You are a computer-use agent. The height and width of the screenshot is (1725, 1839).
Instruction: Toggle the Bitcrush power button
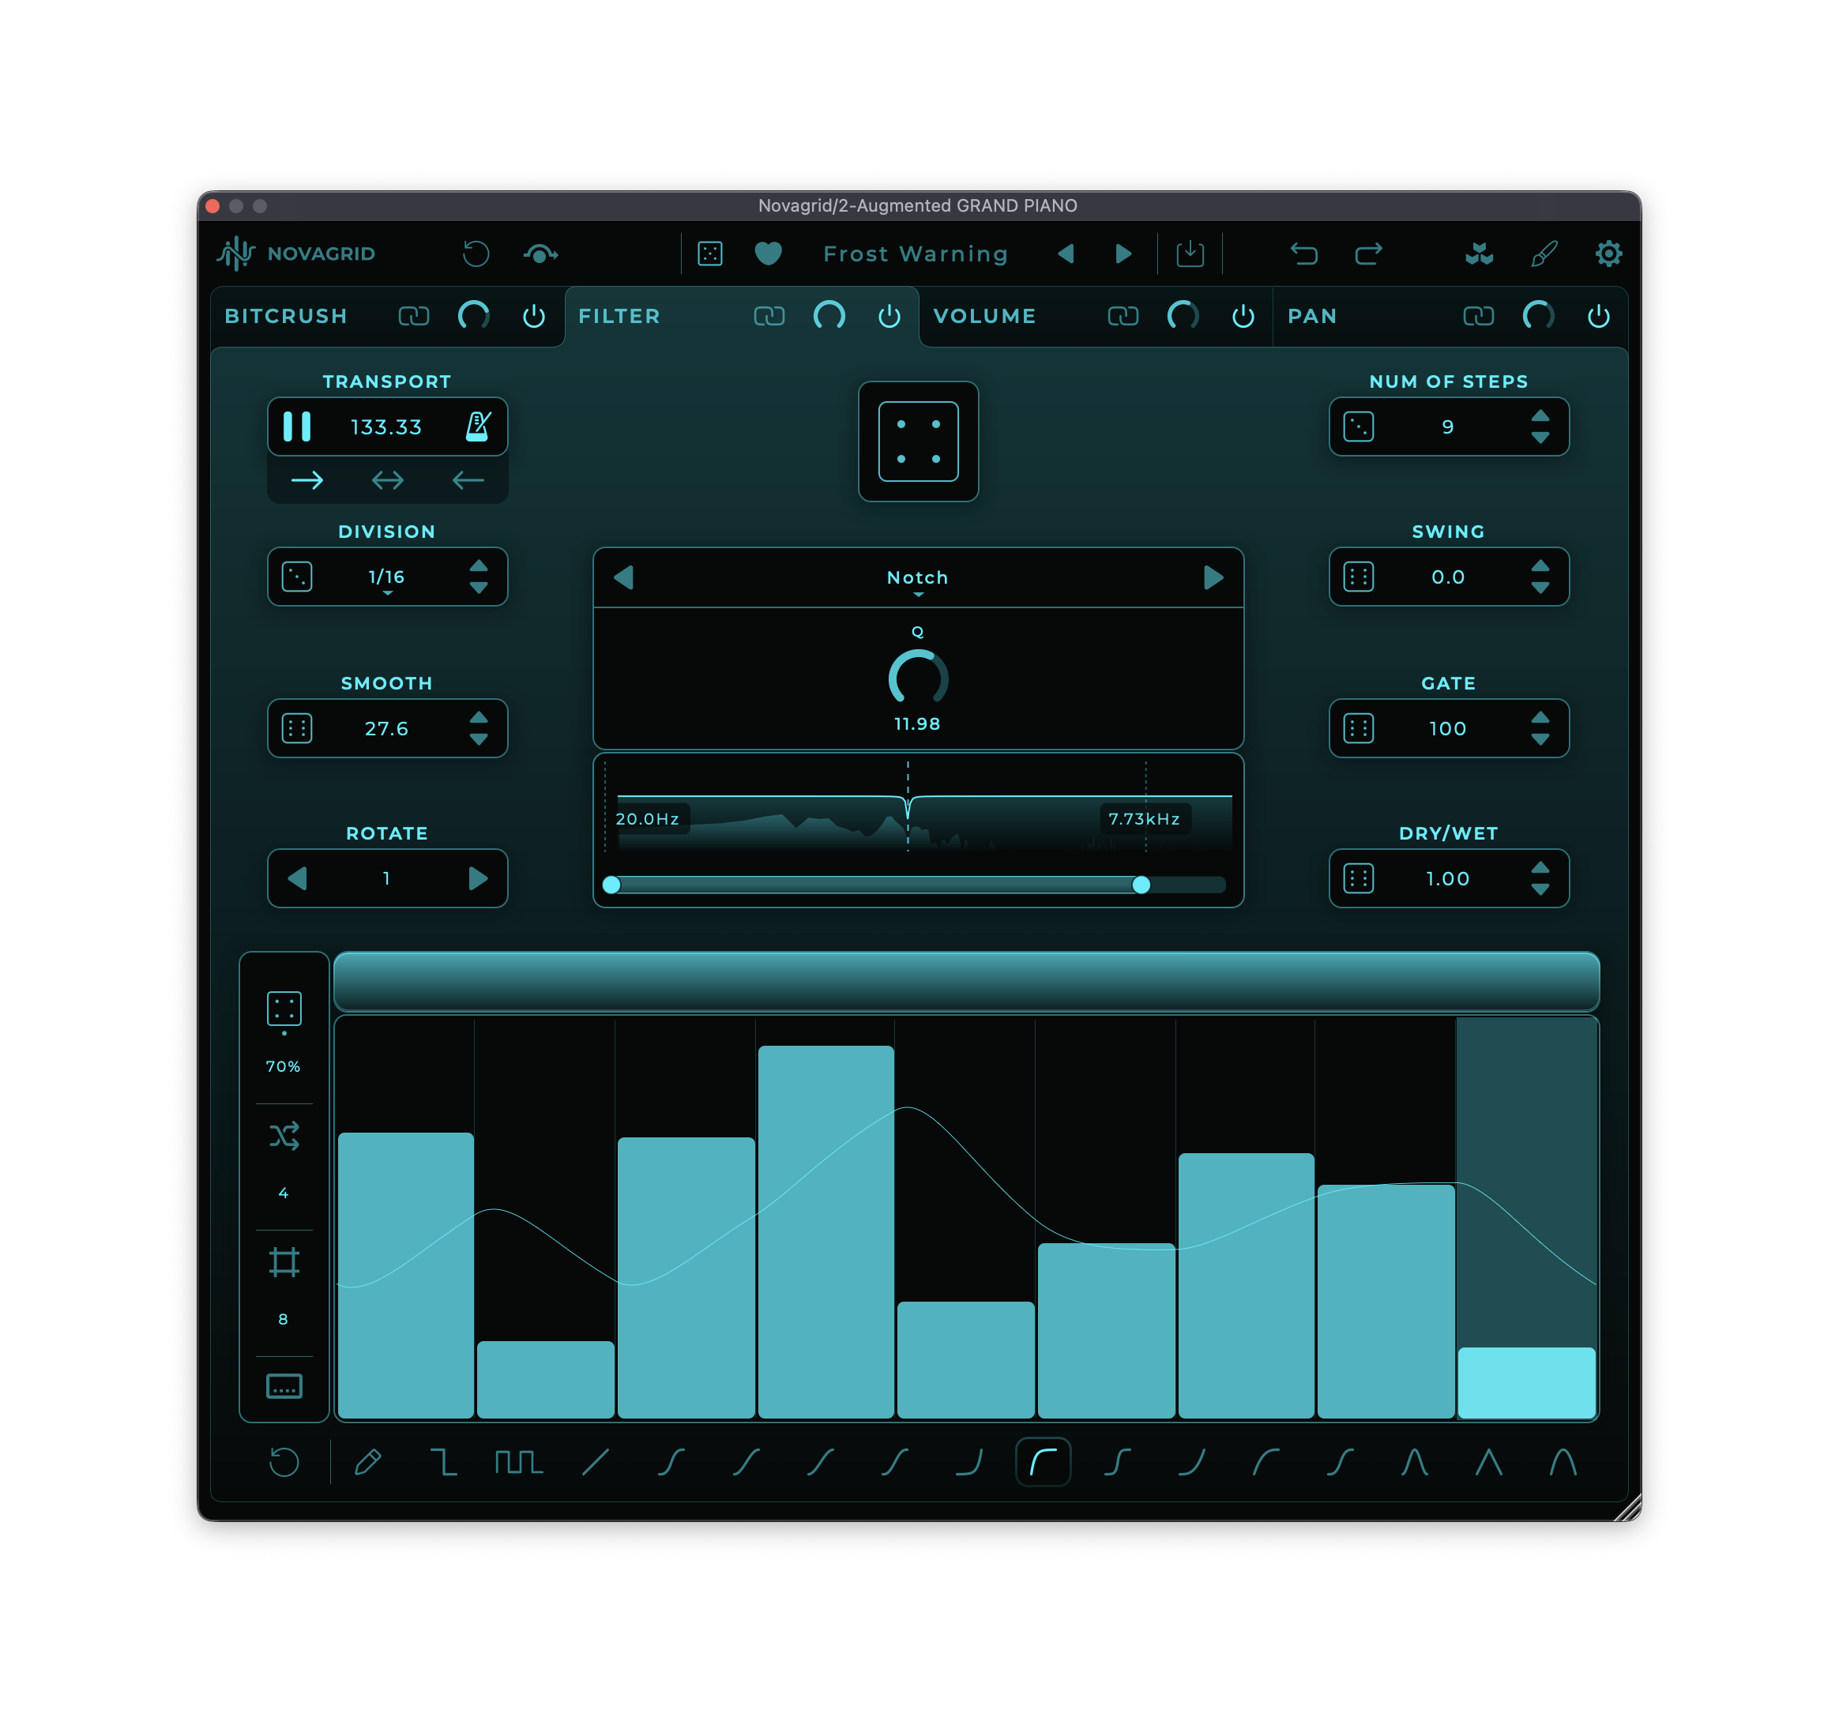click(534, 316)
